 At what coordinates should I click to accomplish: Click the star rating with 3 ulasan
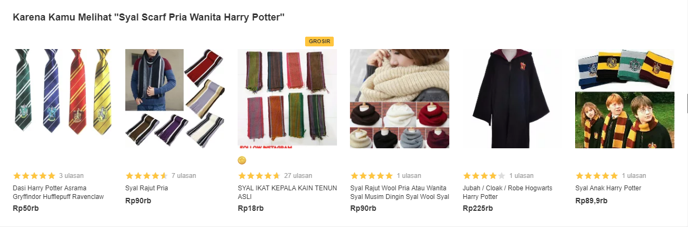(x=34, y=176)
